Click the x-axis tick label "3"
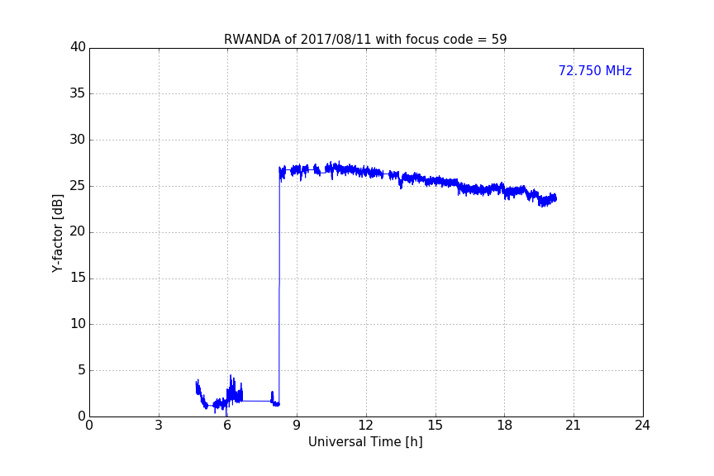Screen dimensions: 714x476 tap(159, 426)
